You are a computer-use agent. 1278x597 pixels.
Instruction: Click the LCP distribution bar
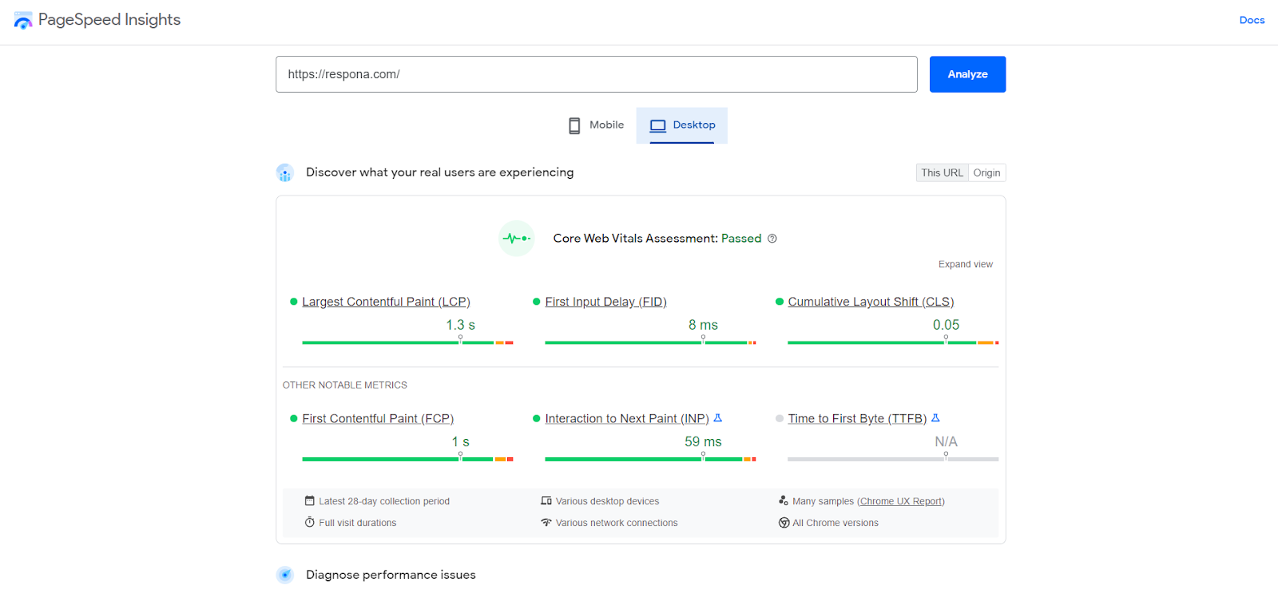(407, 342)
